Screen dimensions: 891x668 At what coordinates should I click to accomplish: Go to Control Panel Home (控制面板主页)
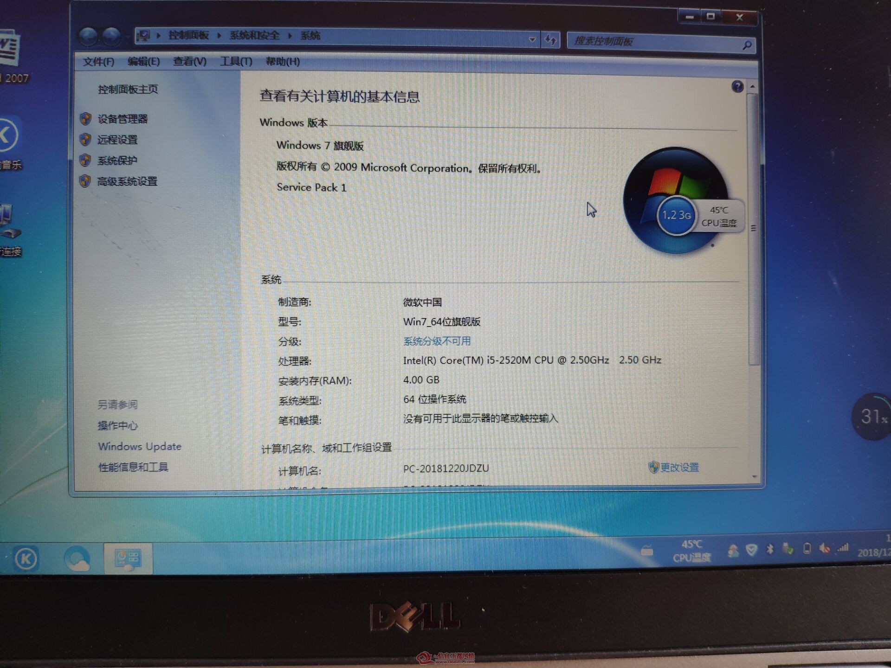click(x=128, y=89)
